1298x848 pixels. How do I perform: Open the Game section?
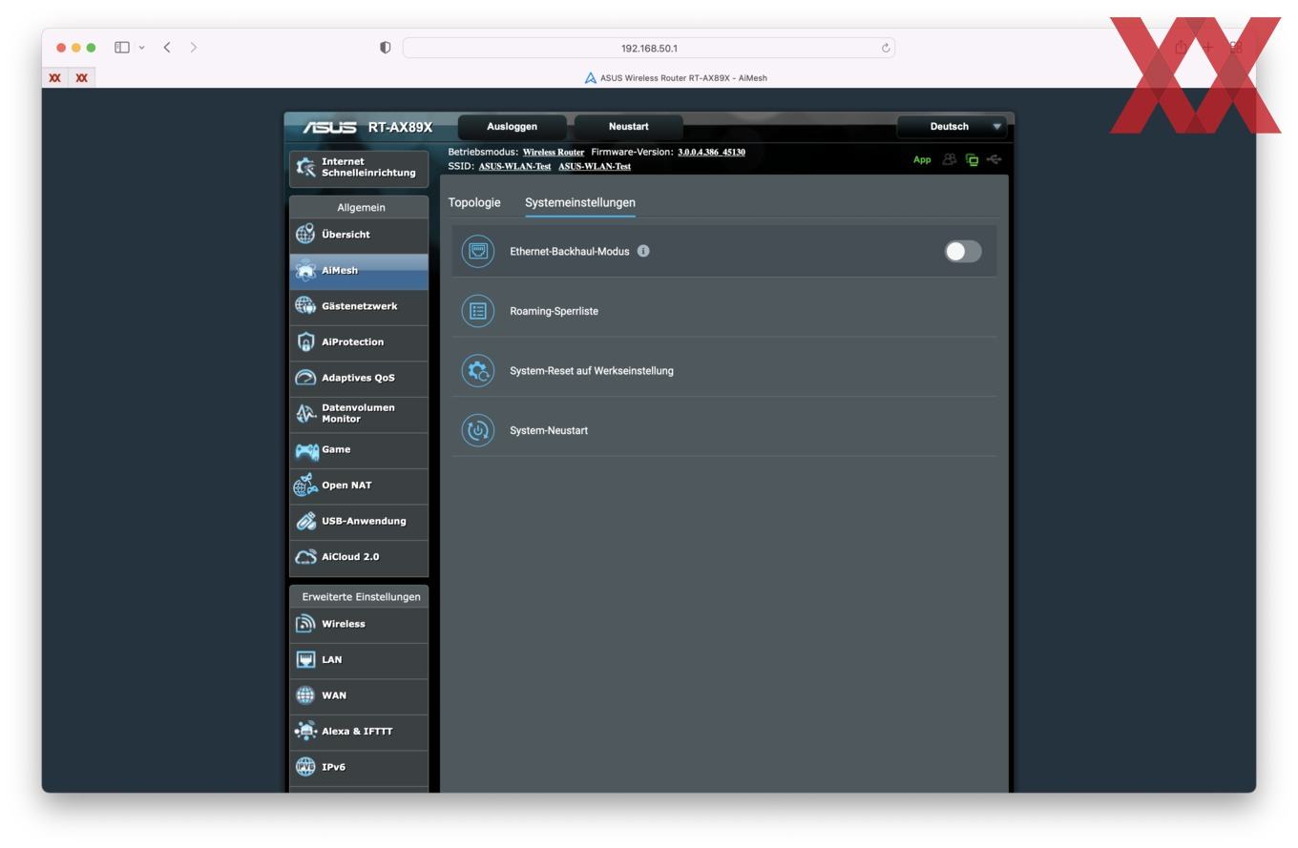(359, 450)
